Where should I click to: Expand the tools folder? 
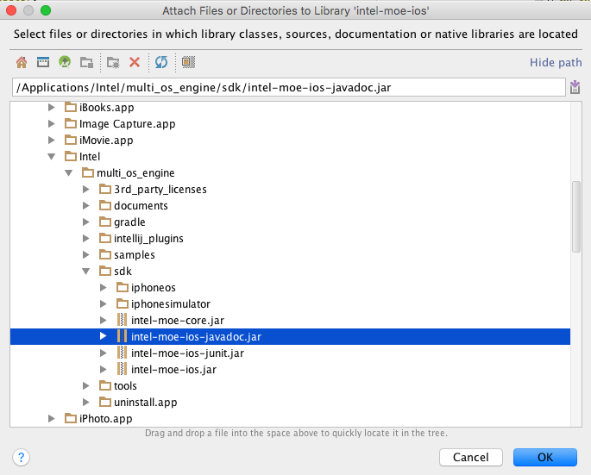click(x=86, y=386)
